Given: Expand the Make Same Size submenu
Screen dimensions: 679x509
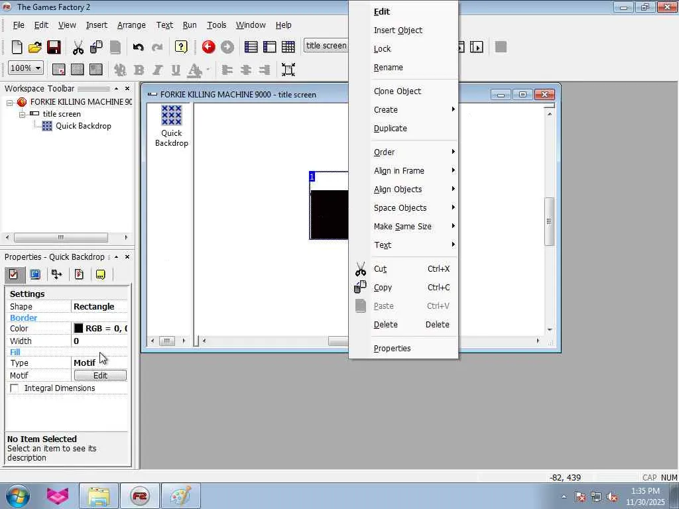Looking at the screenshot, I should (x=414, y=227).
